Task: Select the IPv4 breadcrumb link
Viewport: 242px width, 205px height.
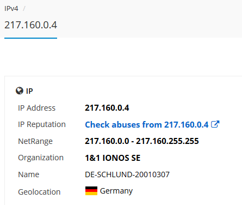Action: click(x=11, y=9)
